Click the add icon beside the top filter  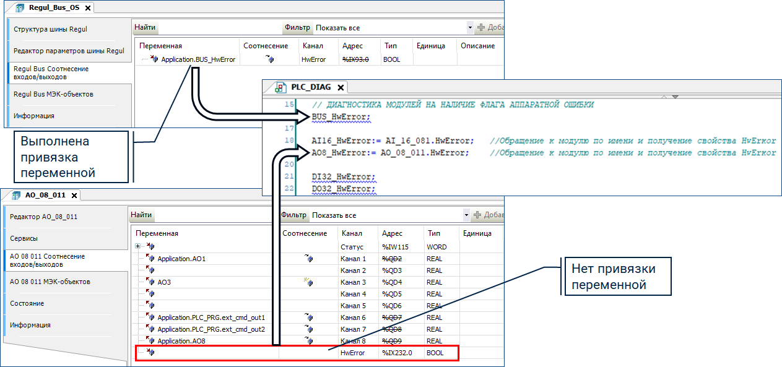(480, 28)
